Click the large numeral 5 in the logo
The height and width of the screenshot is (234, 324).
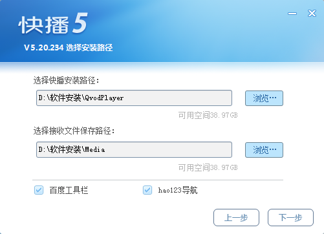pyautogui.click(x=80, y=23)
